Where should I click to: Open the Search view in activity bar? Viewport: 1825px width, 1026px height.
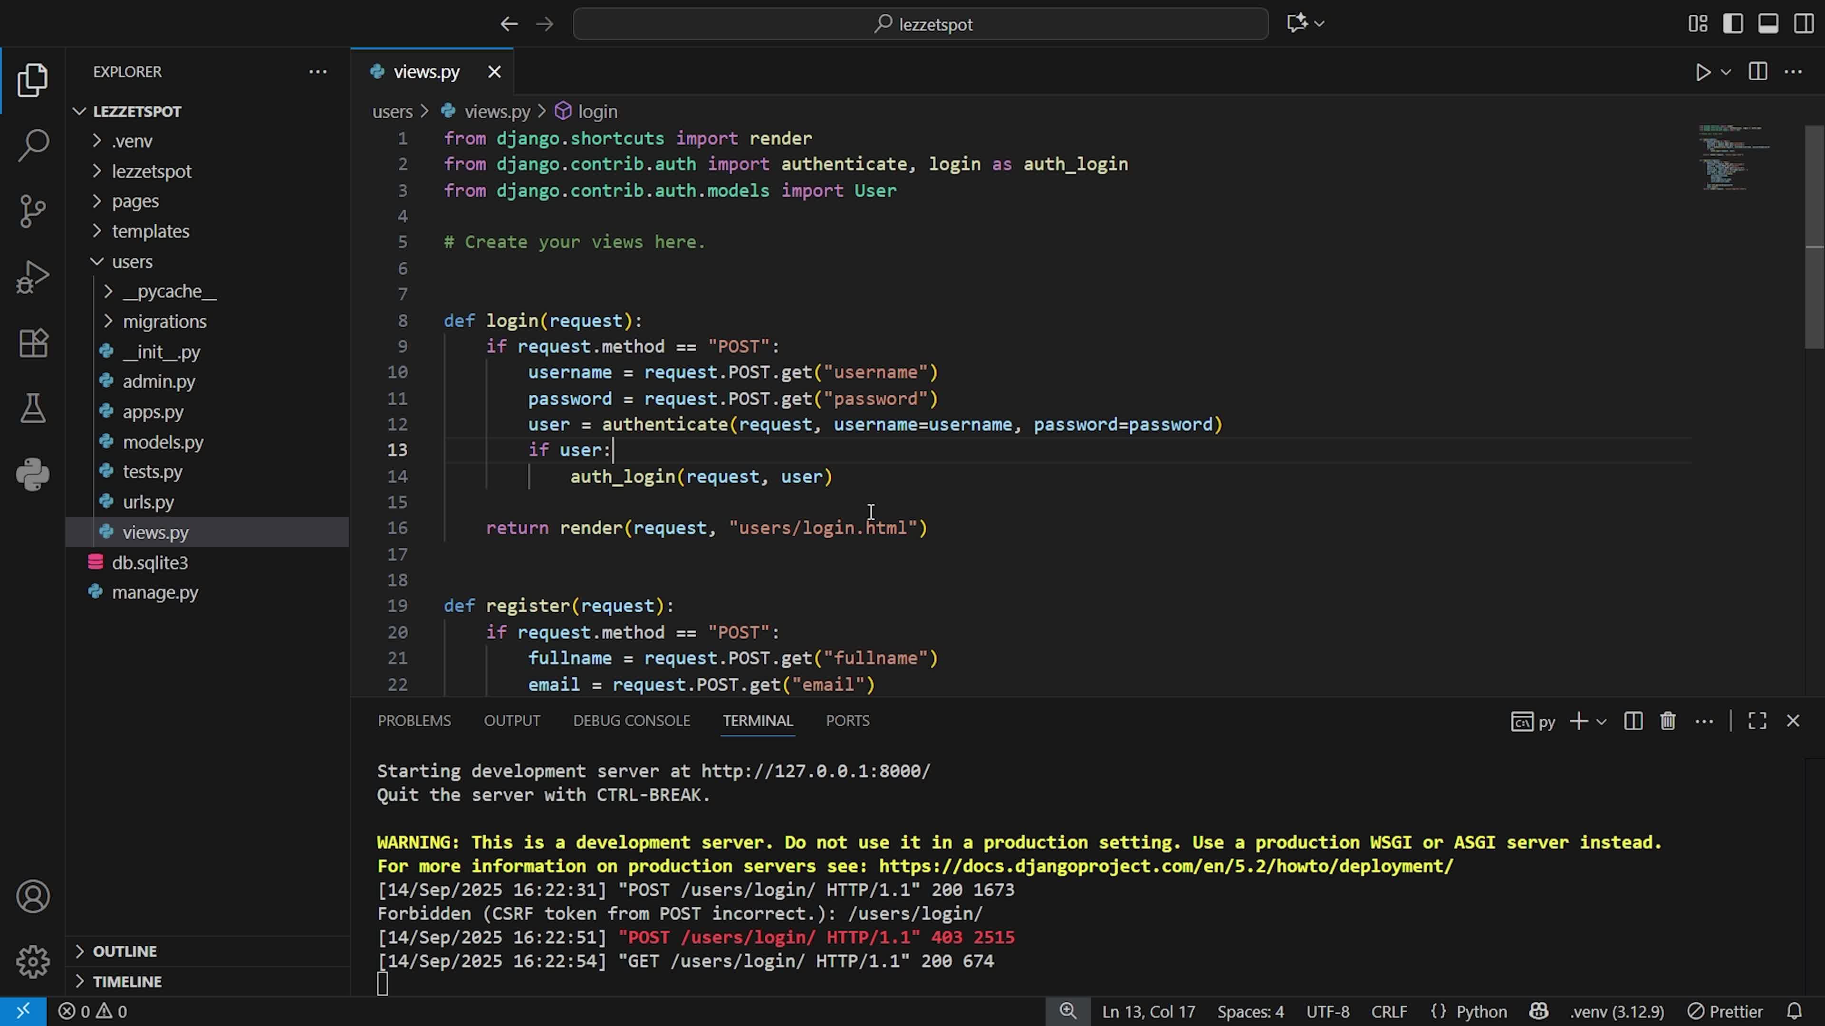click(33, 145)
